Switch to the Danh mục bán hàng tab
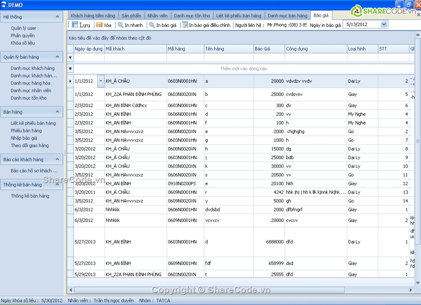This screenshot has height=305, width=421. 288,15
